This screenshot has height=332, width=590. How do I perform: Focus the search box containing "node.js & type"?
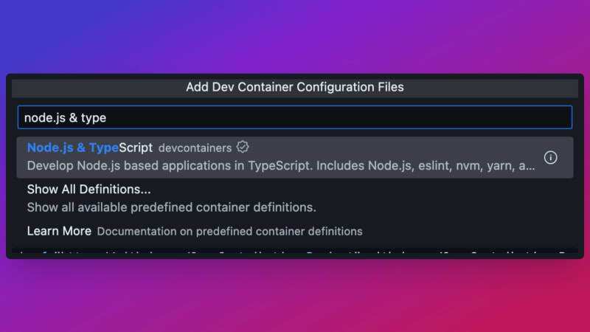click(295, 117)
